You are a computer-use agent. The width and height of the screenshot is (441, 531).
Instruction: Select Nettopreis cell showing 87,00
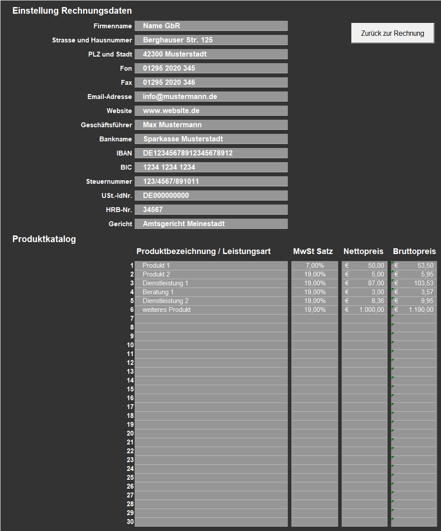(364, 283)
